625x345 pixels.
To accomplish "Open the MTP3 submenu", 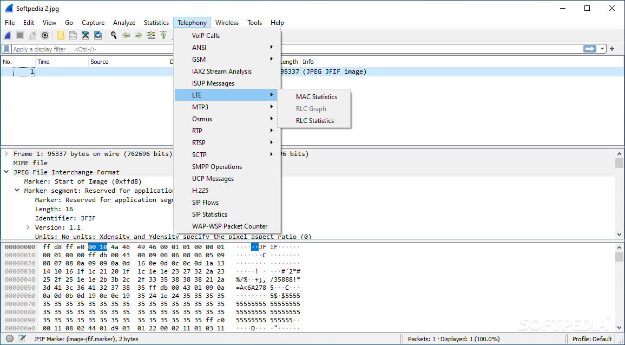I will pyautogui.click(x=227, y=107).
